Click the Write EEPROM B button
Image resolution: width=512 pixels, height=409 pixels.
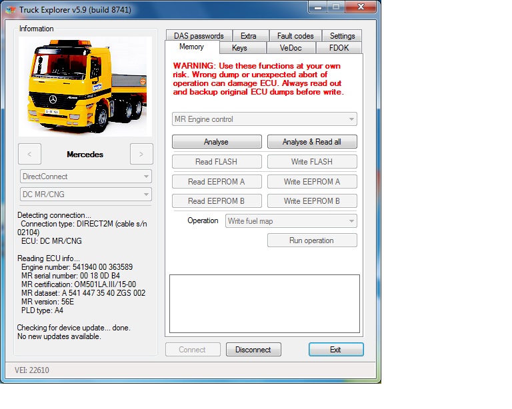click(x=312, y=201)
